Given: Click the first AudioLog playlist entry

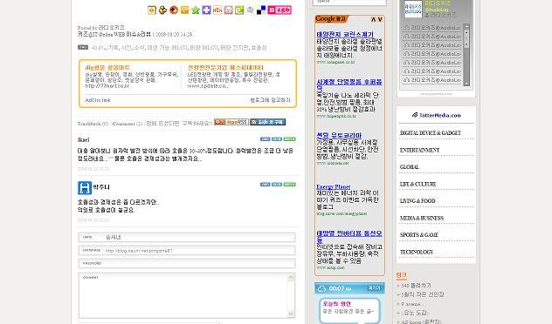Looking at the screenshot, I should coord(432,28).
